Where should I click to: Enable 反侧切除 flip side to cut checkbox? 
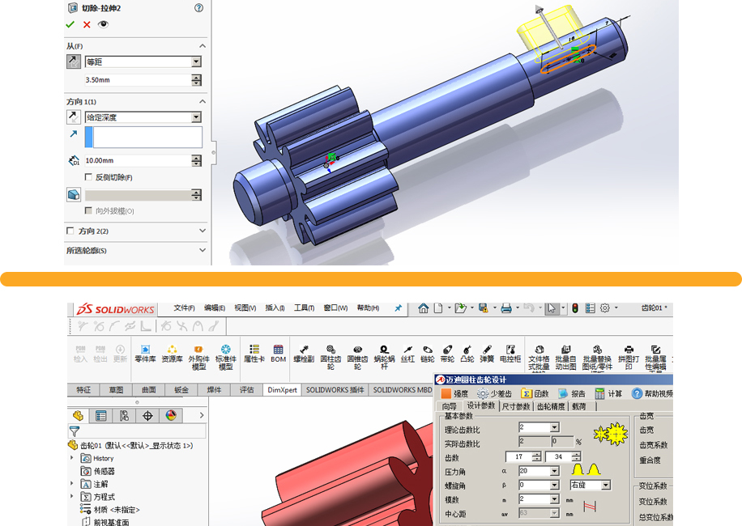[88, 176]
